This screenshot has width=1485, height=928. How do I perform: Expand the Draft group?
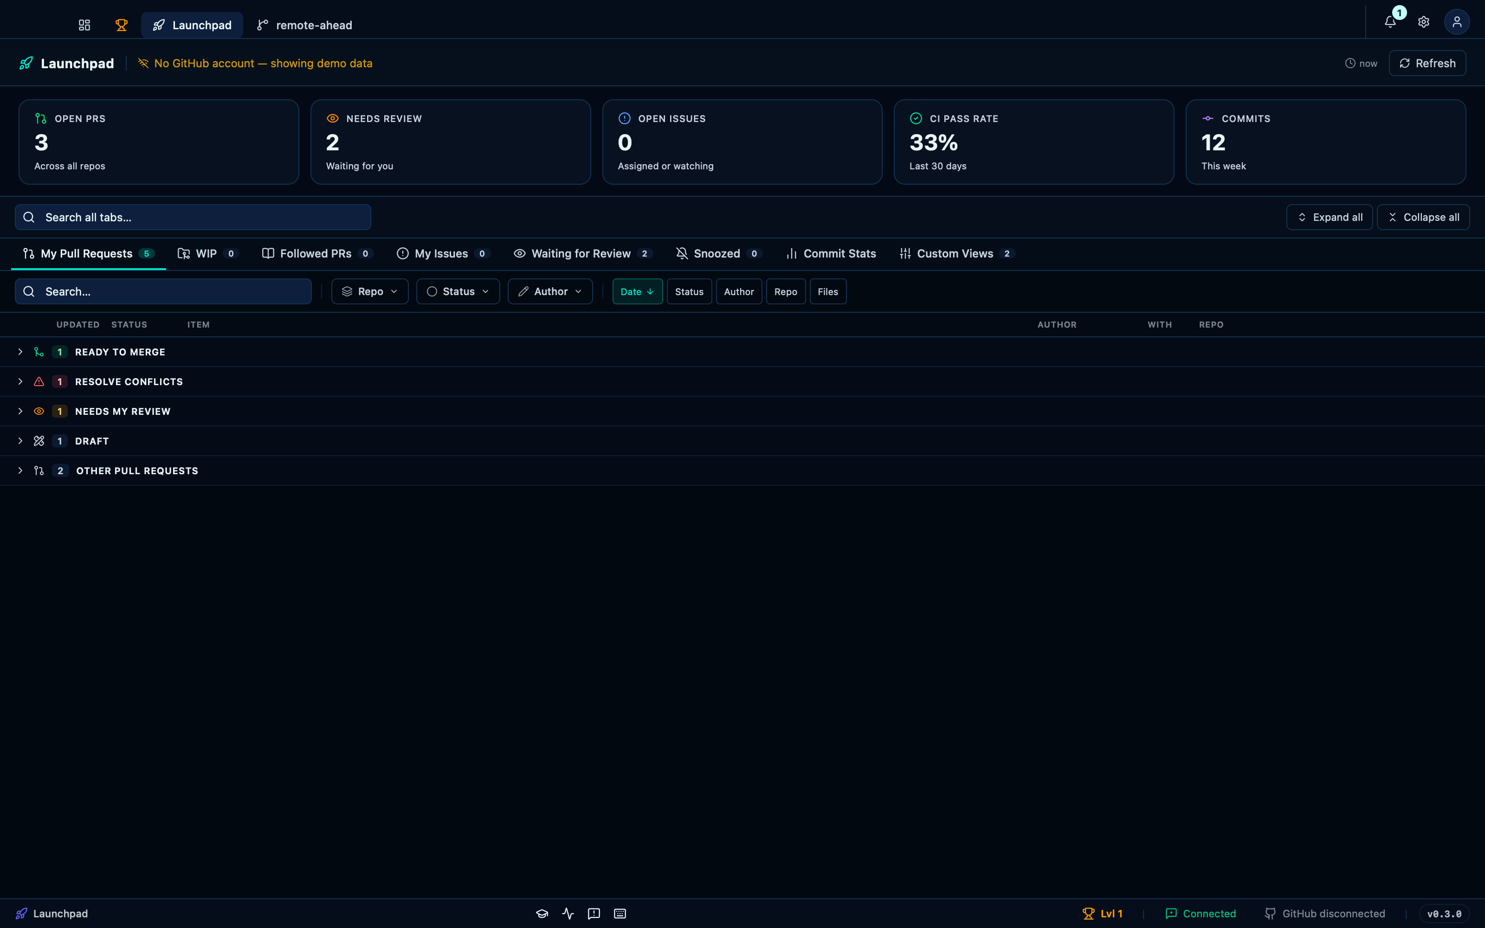pyautogui.click(x=742, y=441)
